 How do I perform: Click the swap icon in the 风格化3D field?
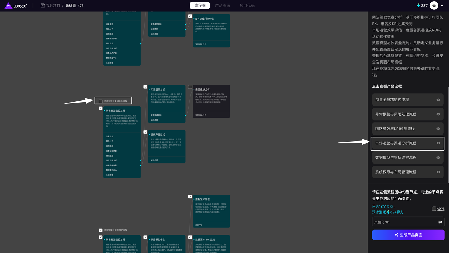[440, 222]
